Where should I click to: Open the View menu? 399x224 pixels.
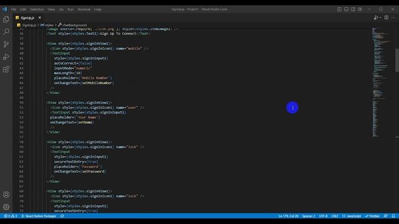pyautogui.click(x=51, y=9)
